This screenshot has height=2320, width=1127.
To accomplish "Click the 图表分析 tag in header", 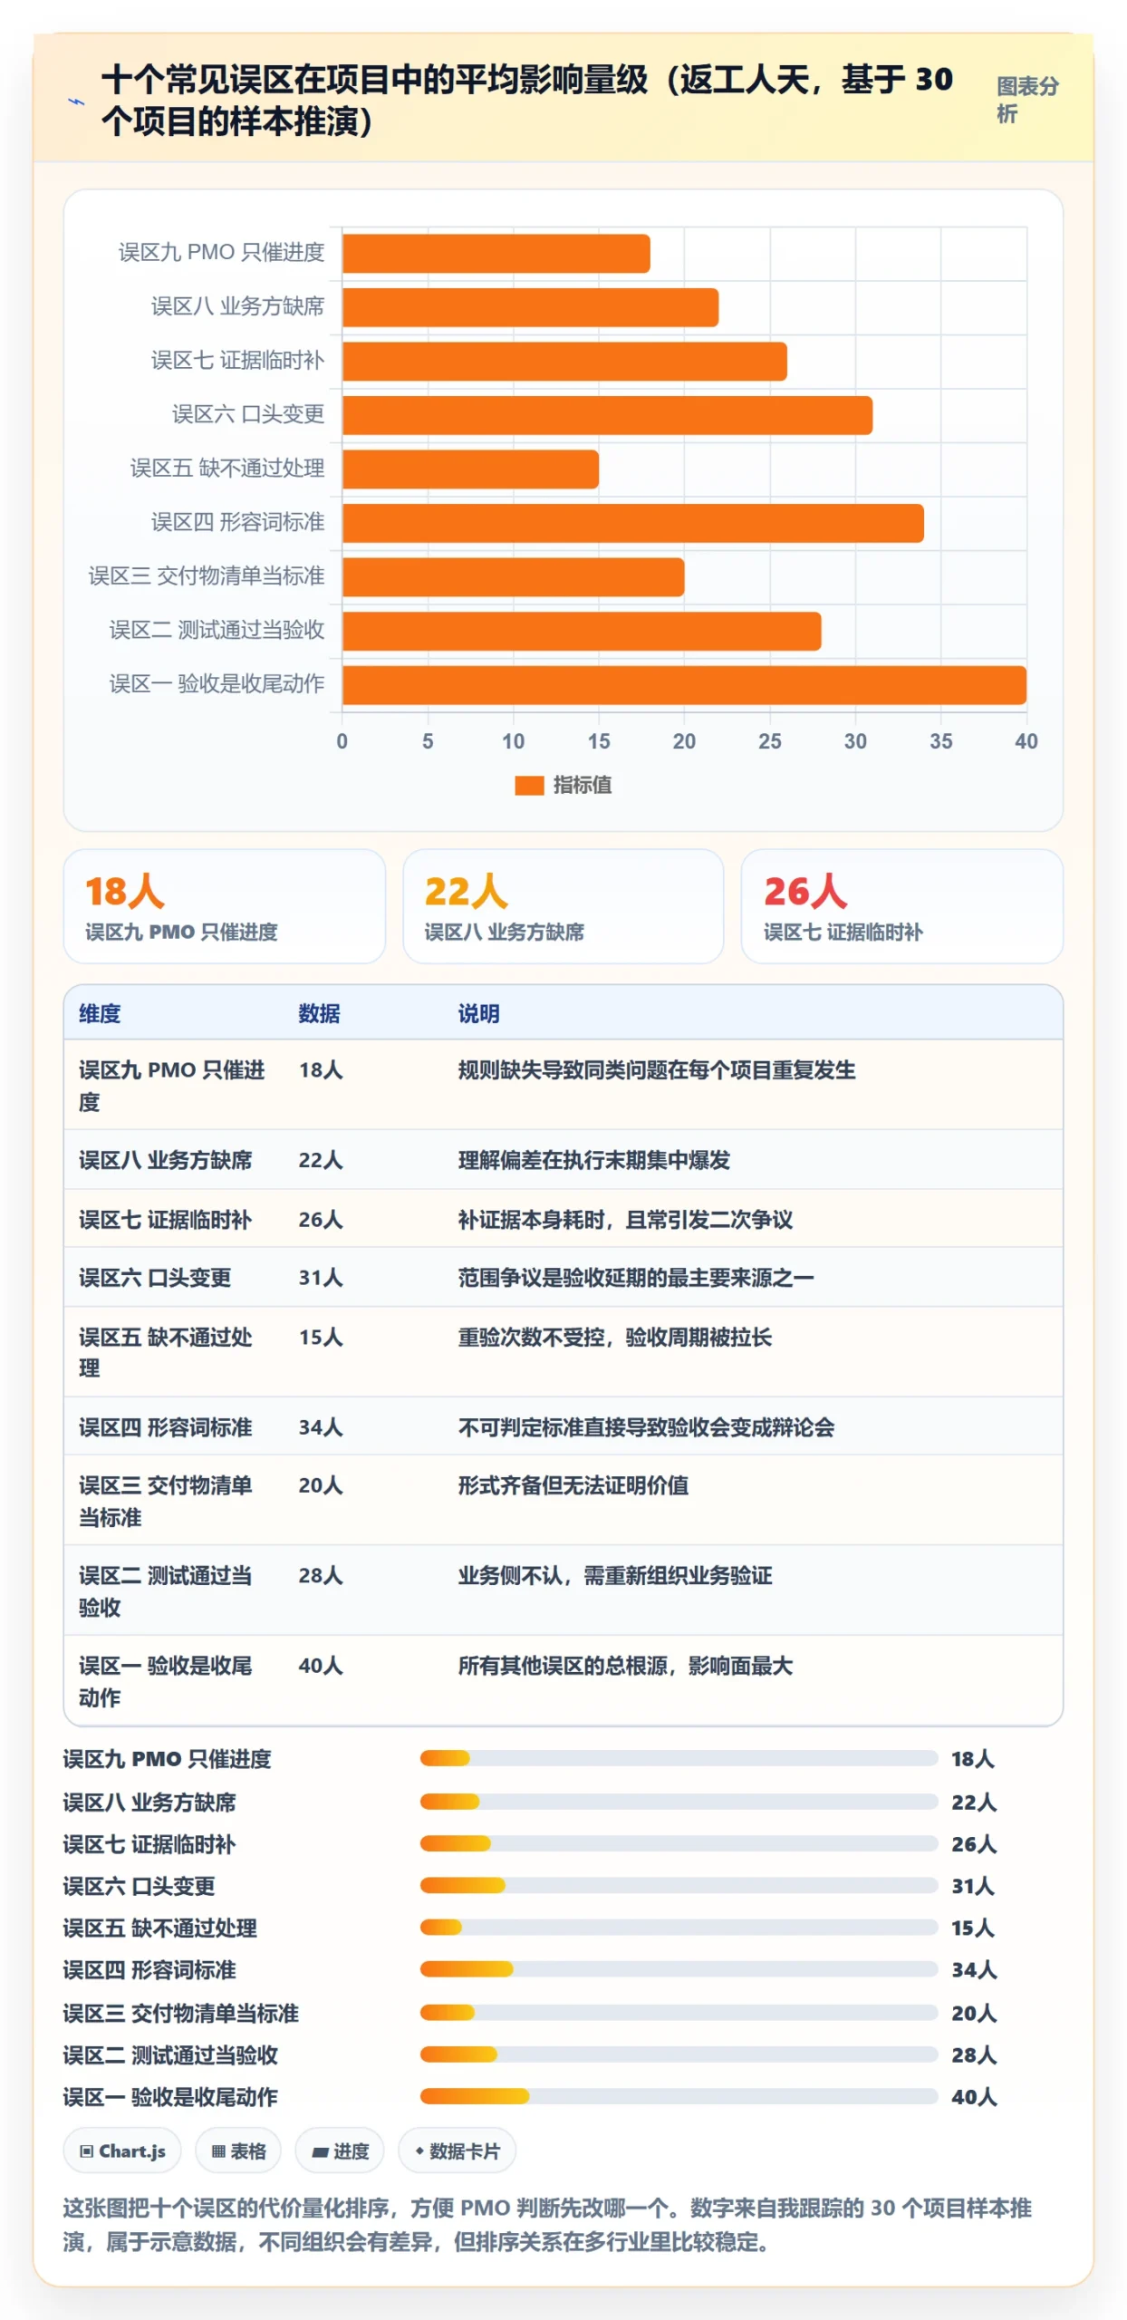I will [1026, 100].
